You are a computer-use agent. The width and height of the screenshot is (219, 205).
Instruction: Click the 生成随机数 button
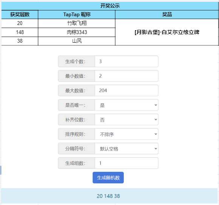(x=108, y=178)
